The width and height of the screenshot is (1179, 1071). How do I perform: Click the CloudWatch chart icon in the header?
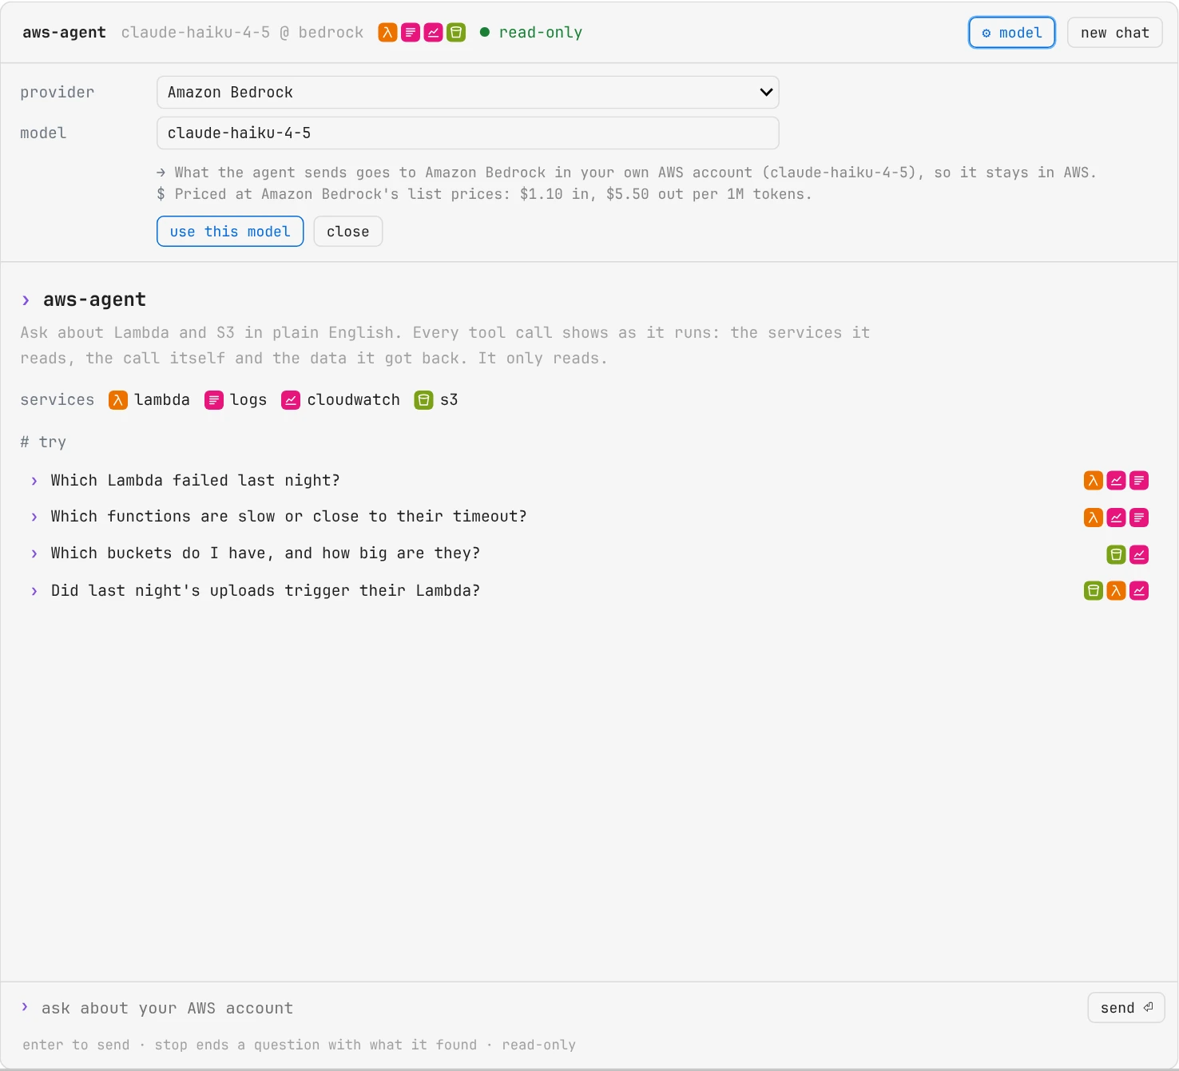point(433,33)
